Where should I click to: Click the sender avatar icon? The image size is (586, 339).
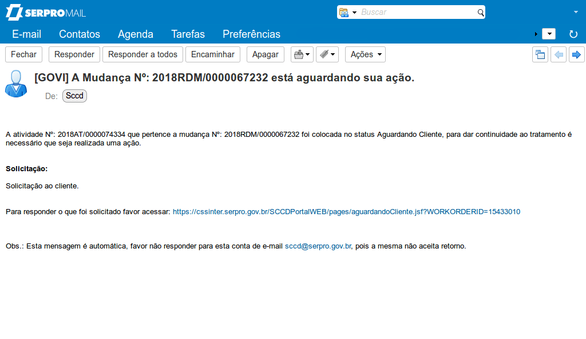coord(15,84)
